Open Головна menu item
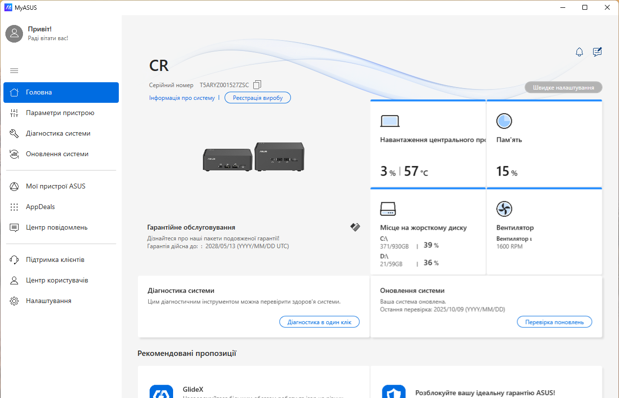The image size is (619, 398). click(61, 93)
